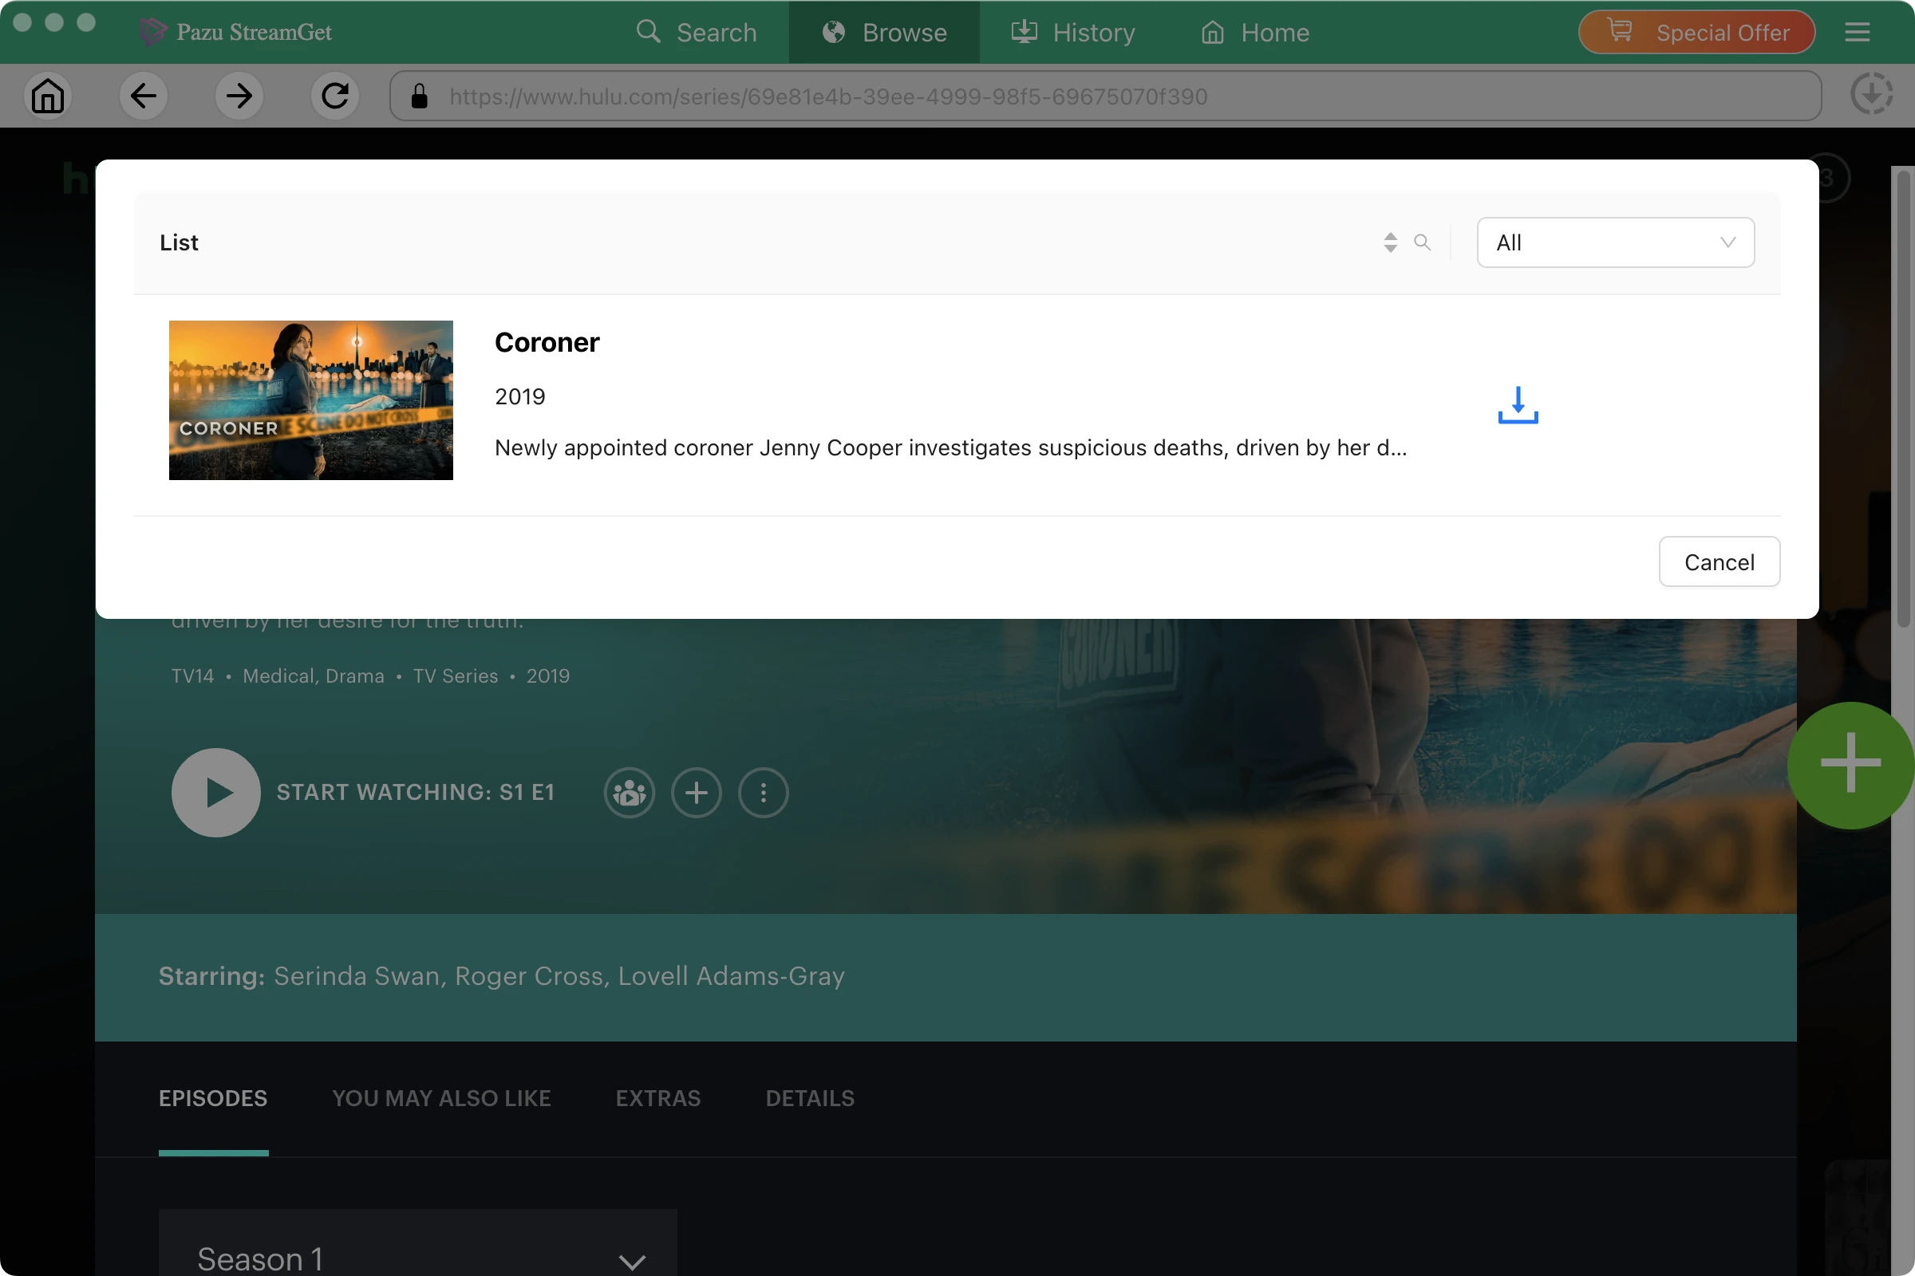Switch to the Browse tab

tap(884, 33)
